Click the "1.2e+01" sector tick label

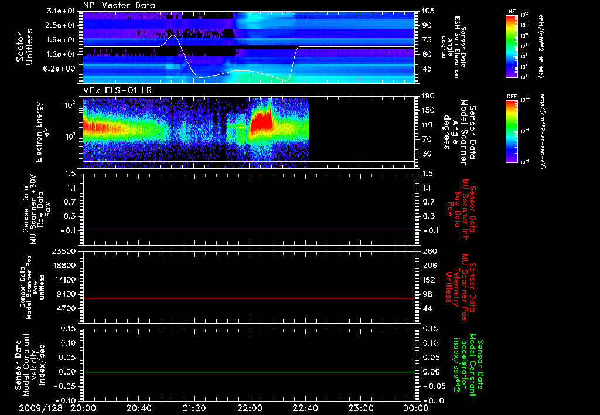point(62,55)
